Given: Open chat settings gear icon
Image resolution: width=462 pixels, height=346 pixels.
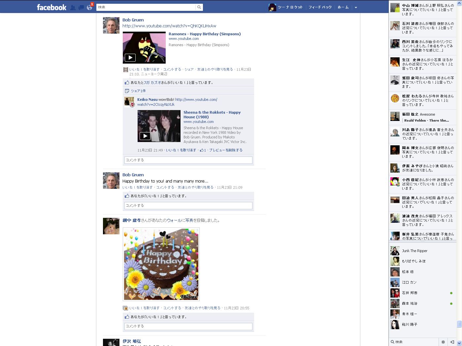Looking at the screenshot, I should pyautogui.click(x=443, y=342).
